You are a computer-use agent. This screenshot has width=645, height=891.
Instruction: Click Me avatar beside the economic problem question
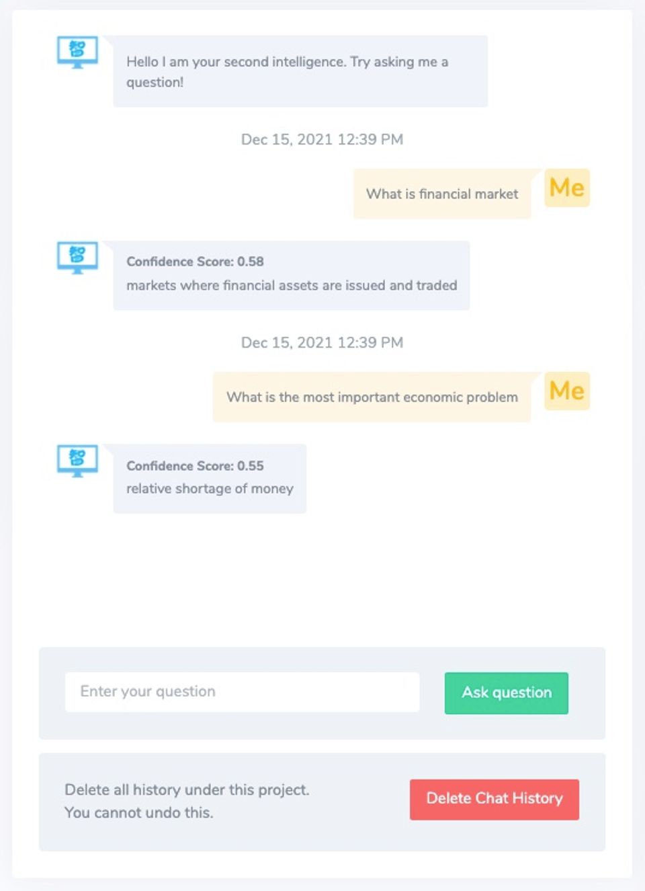566,391
